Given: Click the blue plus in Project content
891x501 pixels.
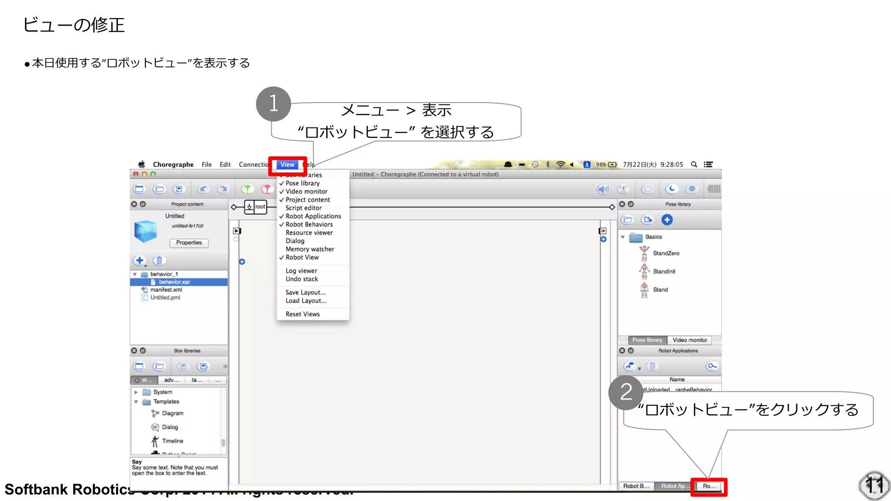Looking at the screenshot, I should pos(139,261).
